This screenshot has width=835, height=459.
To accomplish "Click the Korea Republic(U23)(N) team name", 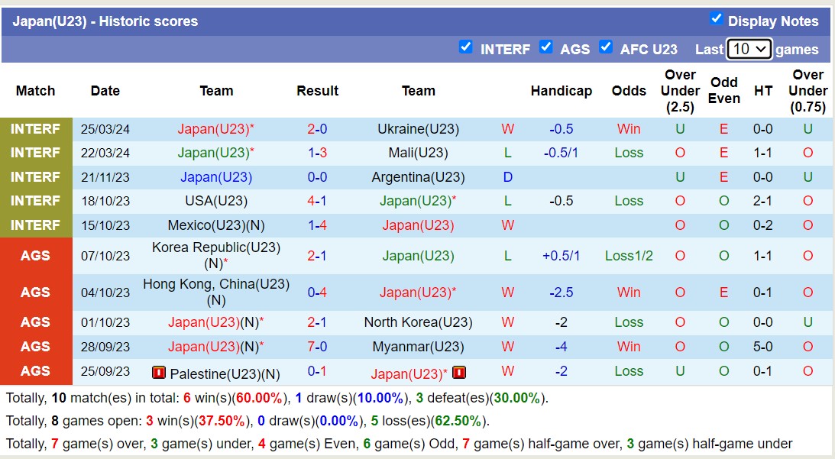I will pyautogui.click(x=216, y=255).
